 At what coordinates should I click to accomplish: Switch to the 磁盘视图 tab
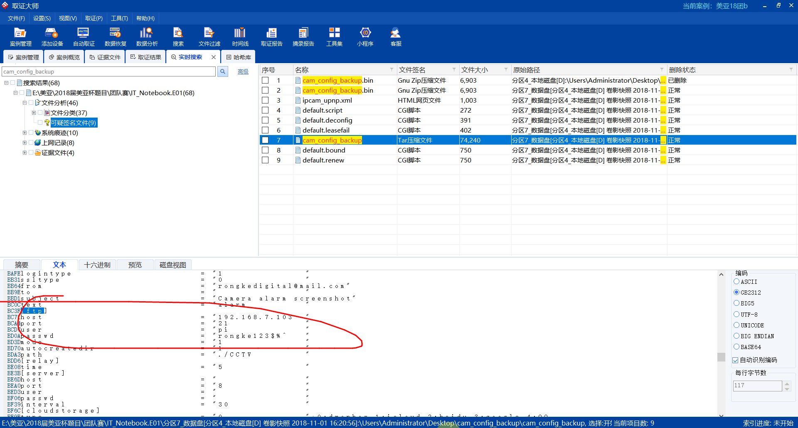(x=173, y=265)
